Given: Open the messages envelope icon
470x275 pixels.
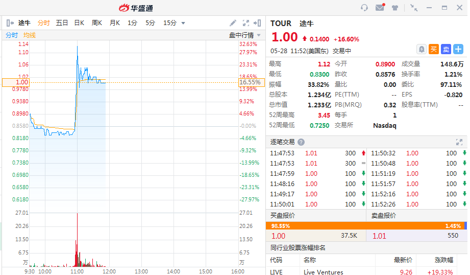Looking at the screenshot, I should pyautogui.click(x=380, y=8).
